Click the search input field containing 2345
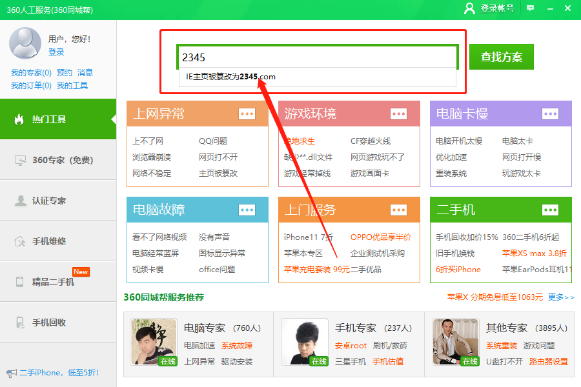 [x=318, y=57]
